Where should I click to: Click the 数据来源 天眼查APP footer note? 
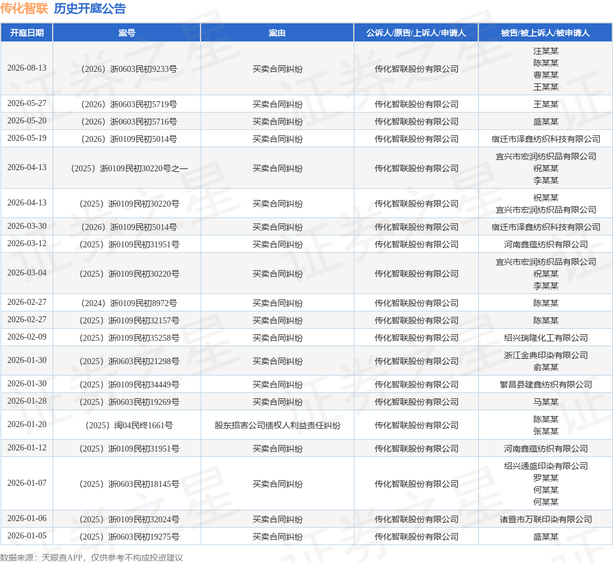tap(92, 558)
